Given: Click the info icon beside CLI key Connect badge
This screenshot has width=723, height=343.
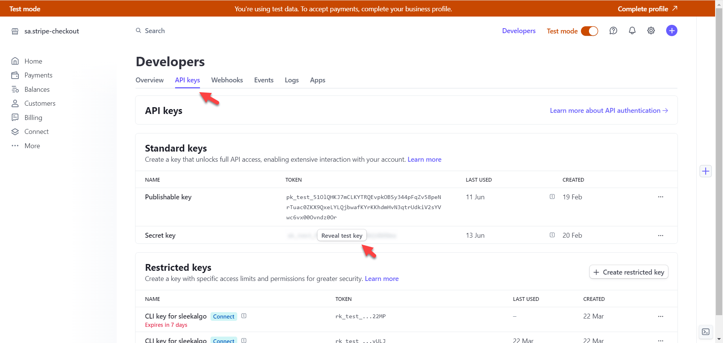Looking at the screenshot, I should pos(244,316).
